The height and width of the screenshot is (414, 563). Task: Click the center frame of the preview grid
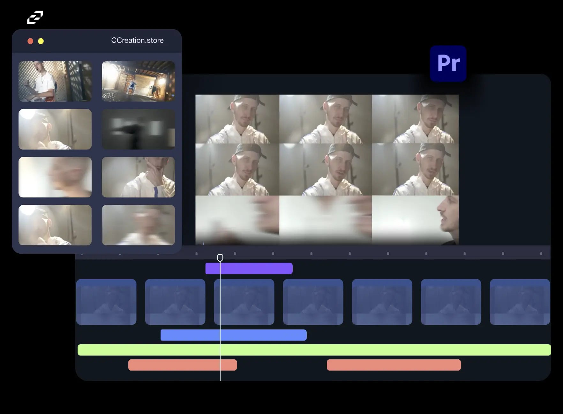pyautogui.click(x=325, y=169)
